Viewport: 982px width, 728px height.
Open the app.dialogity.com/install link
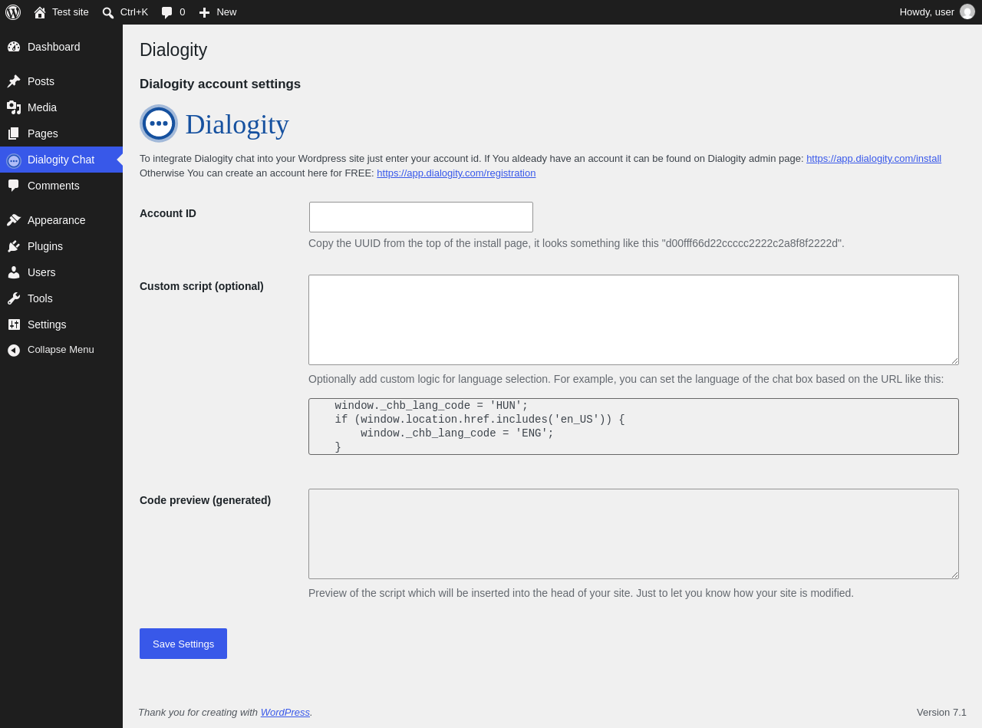click(x=874, y=159)
